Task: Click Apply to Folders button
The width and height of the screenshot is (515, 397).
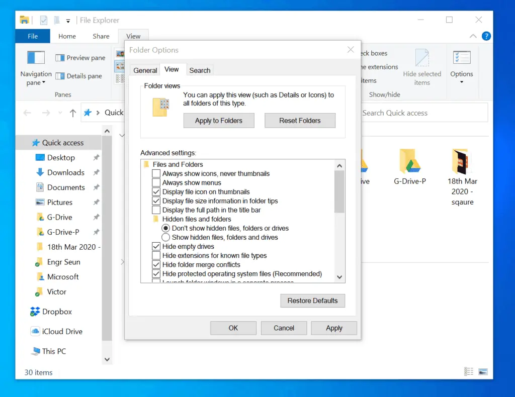Action: click(219, 121)
